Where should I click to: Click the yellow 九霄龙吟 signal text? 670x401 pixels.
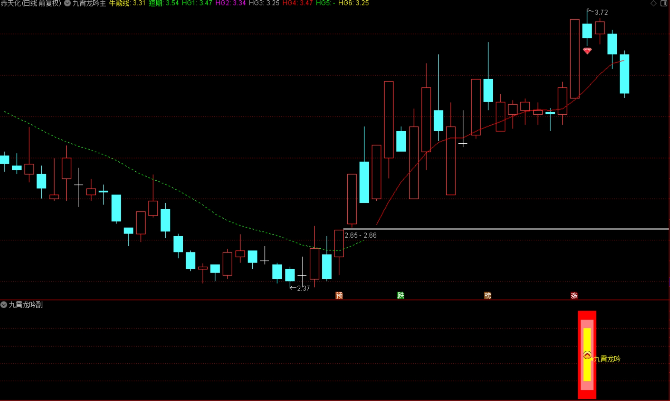click(x=607, y=359)
